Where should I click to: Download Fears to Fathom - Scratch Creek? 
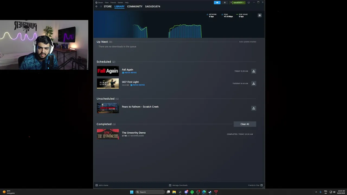click(254, 108)
